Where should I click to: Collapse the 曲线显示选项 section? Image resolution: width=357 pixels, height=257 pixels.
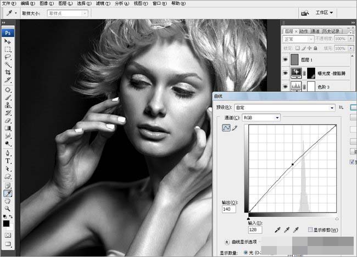[227, 242]
